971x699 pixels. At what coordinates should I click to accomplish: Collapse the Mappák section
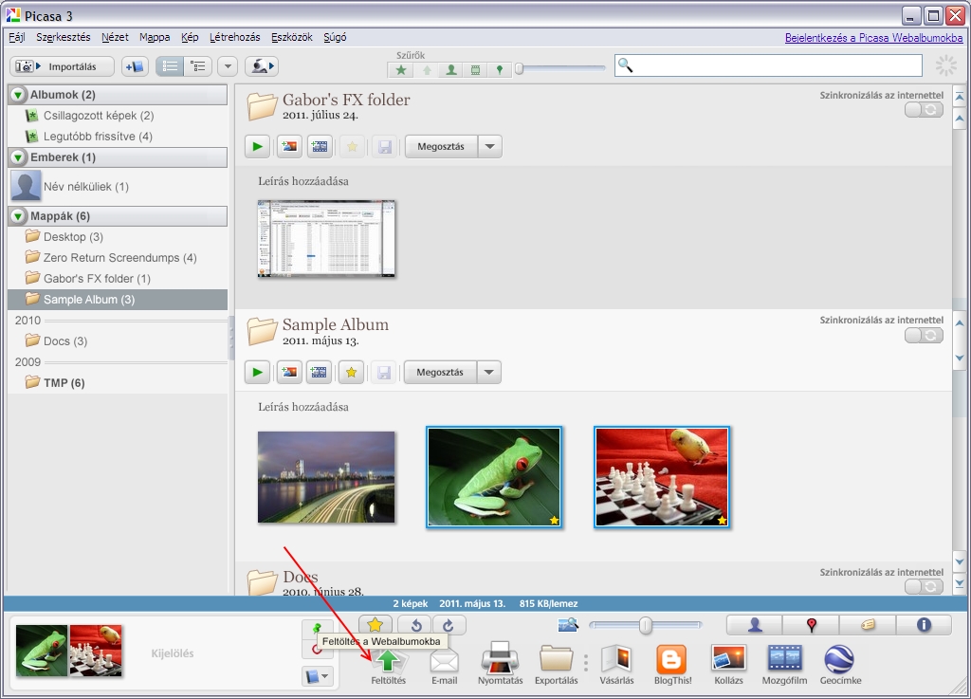(18, 216)
